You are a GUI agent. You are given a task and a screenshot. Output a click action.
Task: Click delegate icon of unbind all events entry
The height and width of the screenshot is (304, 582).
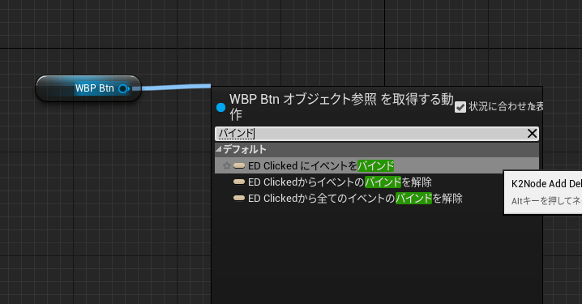tap(239, 199)
